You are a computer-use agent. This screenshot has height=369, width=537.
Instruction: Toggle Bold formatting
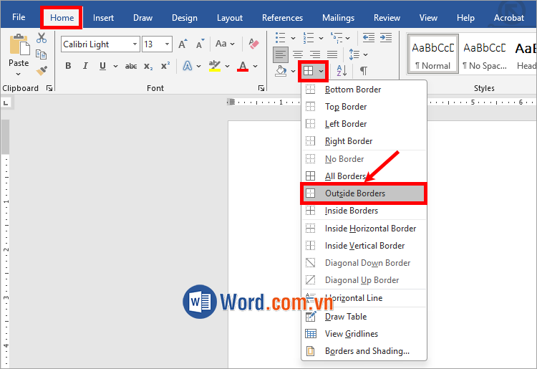pyautogui.click(x=68, y=67)
